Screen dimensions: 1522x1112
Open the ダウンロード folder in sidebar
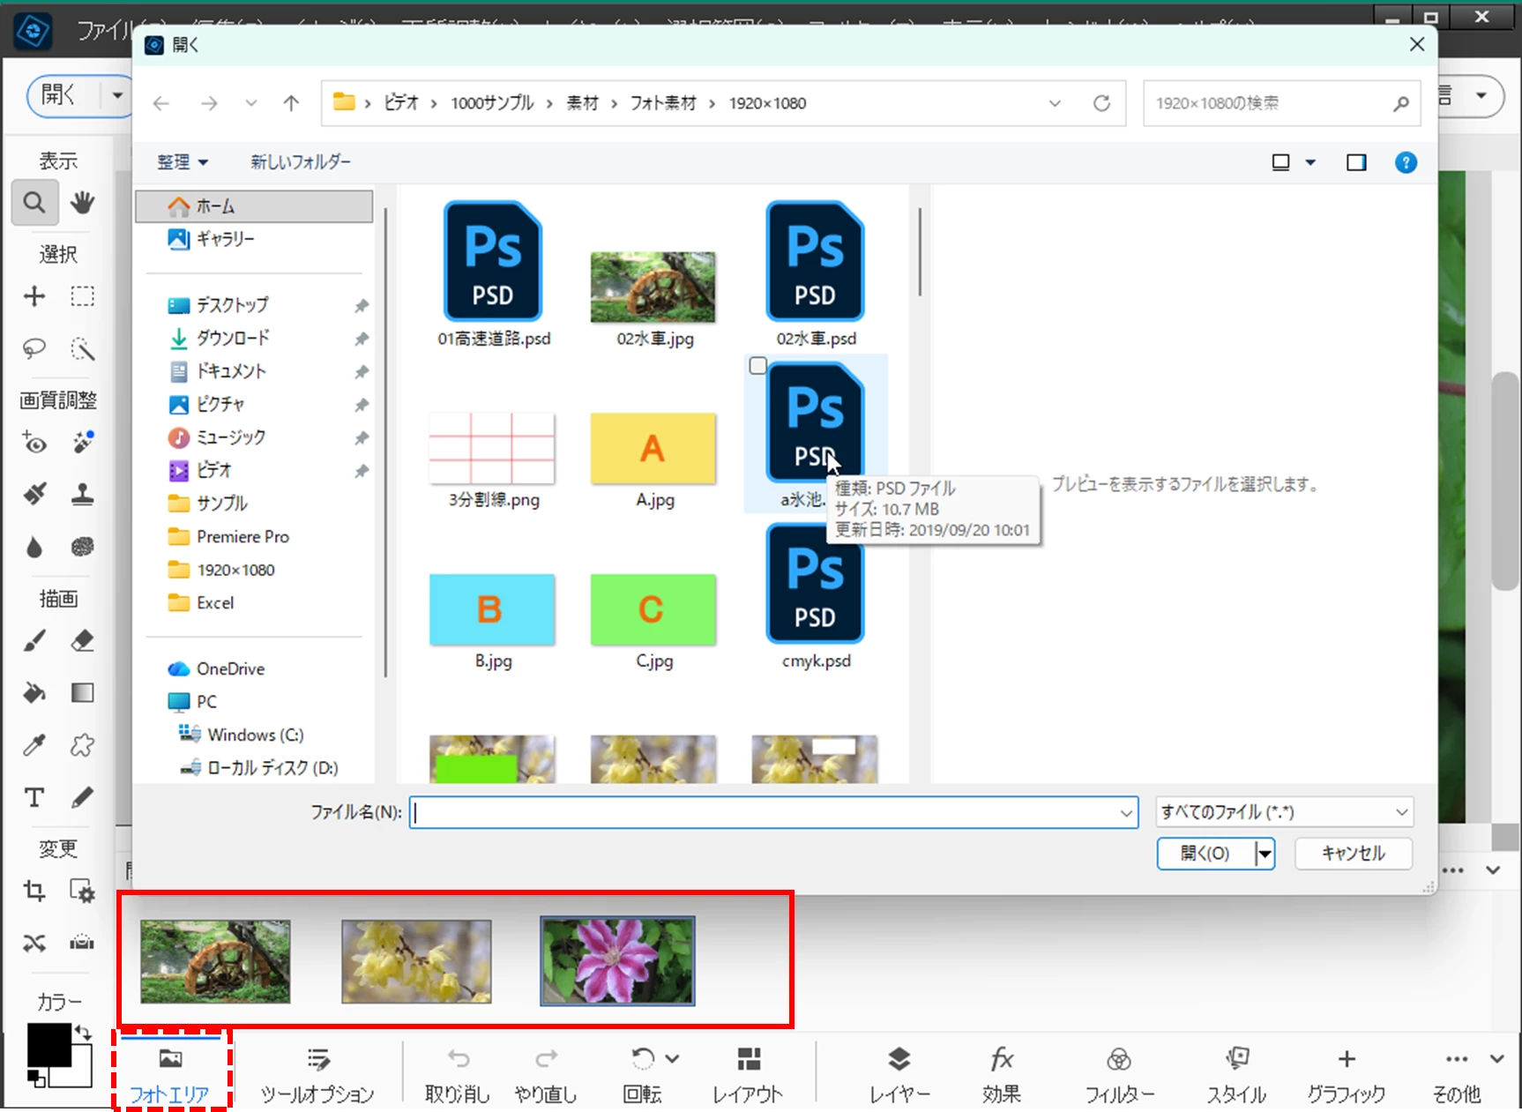tap(233, 338)
